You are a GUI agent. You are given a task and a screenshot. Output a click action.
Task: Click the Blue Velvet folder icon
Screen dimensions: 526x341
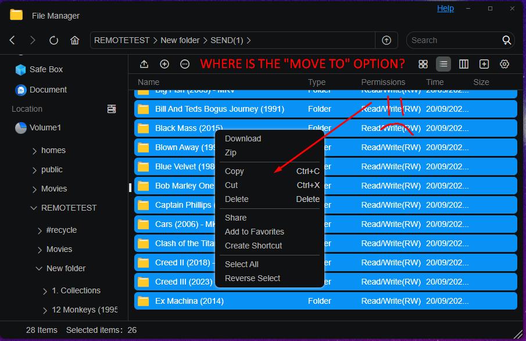pyautogui.click(x=143, y=166)
